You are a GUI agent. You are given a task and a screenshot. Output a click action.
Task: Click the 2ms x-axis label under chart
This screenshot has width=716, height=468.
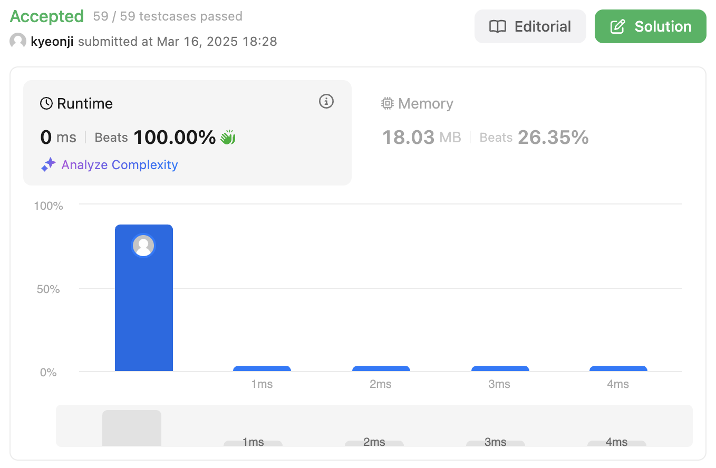(381, 384)
